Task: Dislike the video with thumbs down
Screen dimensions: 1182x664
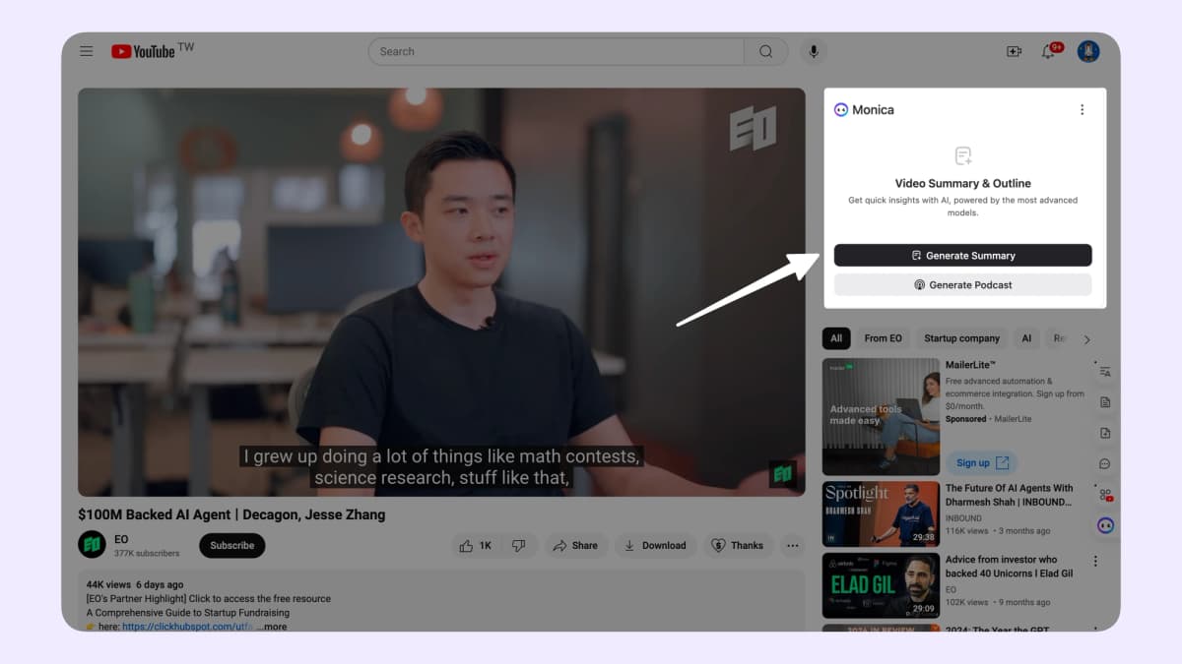Action: point(519,545)
